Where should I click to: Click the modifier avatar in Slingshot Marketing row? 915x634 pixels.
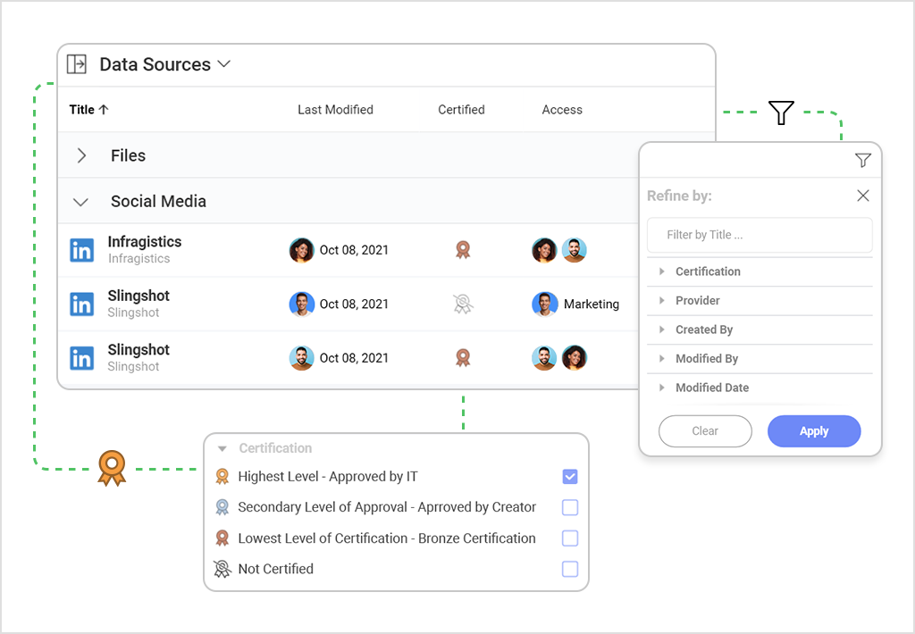point(302,304)
